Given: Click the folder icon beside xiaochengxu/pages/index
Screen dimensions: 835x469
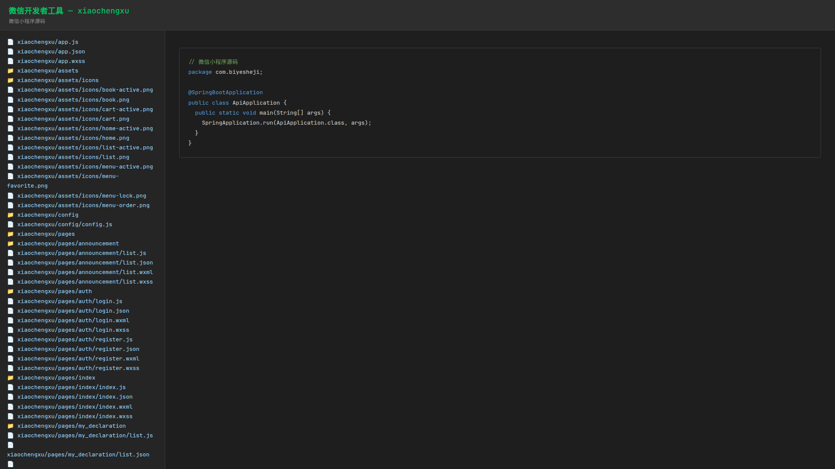Looking at the screenshot, I should (x=10, y=378).
